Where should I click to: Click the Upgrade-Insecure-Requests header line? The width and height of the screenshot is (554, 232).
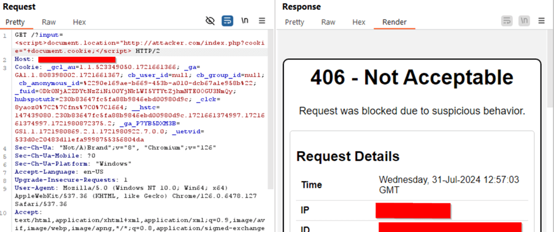[x=71, y=180]
